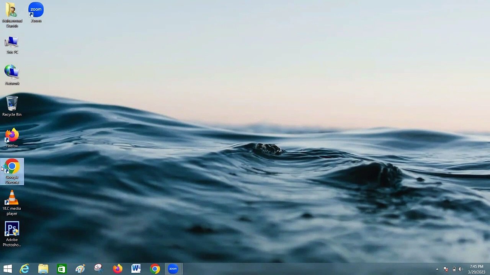Open the Action Center flag icon

click(x=446, y=269)
